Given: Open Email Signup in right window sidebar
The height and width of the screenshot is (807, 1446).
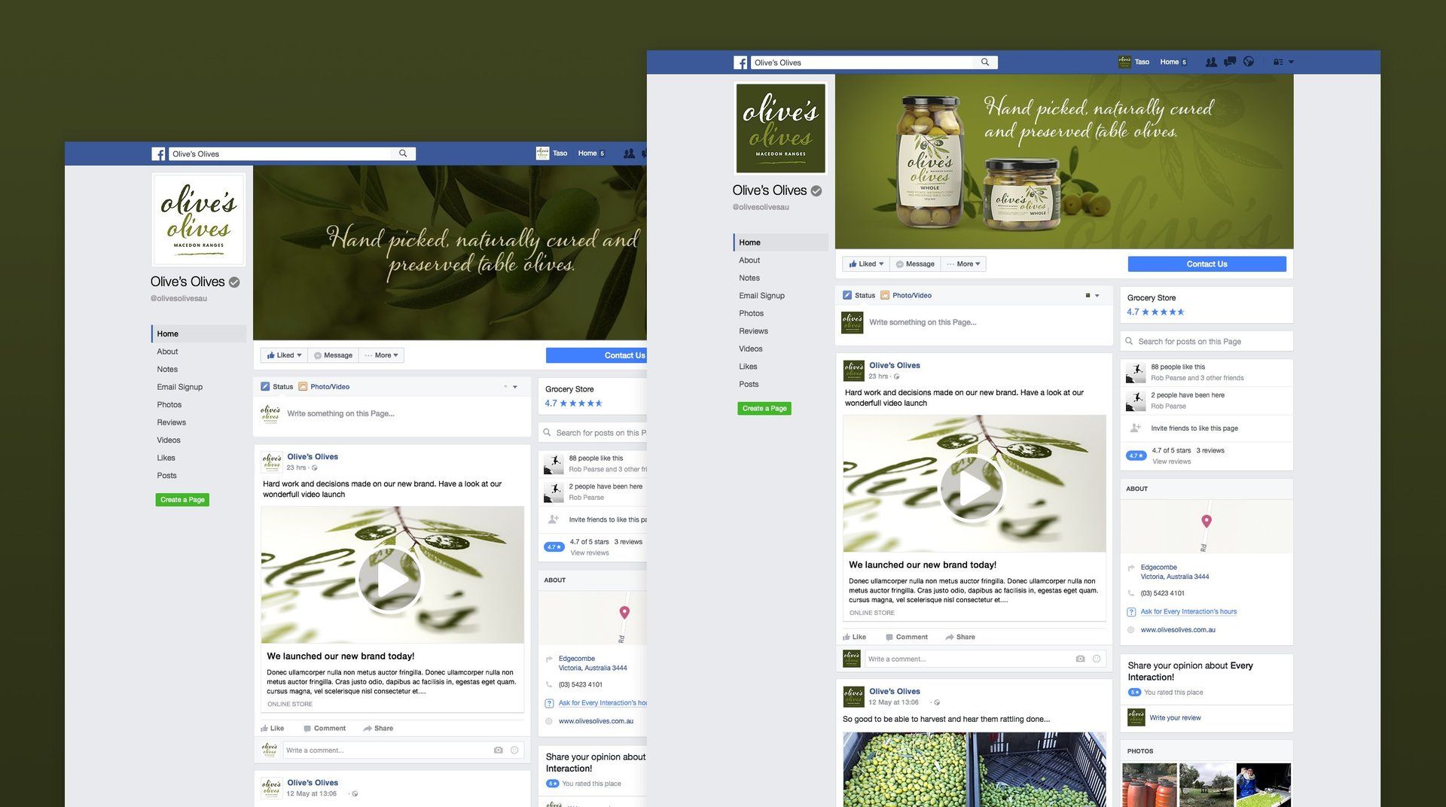Looking at the screenshot, I should [761, 296].
